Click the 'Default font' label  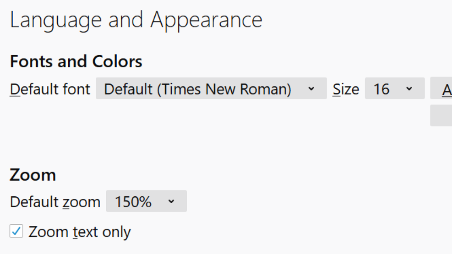pos(50,89)
